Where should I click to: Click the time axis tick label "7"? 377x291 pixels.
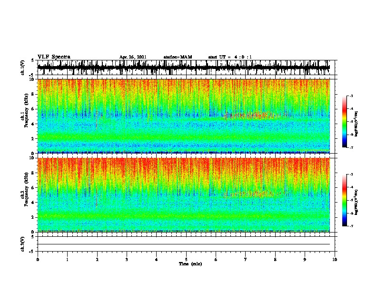point(246,260)
